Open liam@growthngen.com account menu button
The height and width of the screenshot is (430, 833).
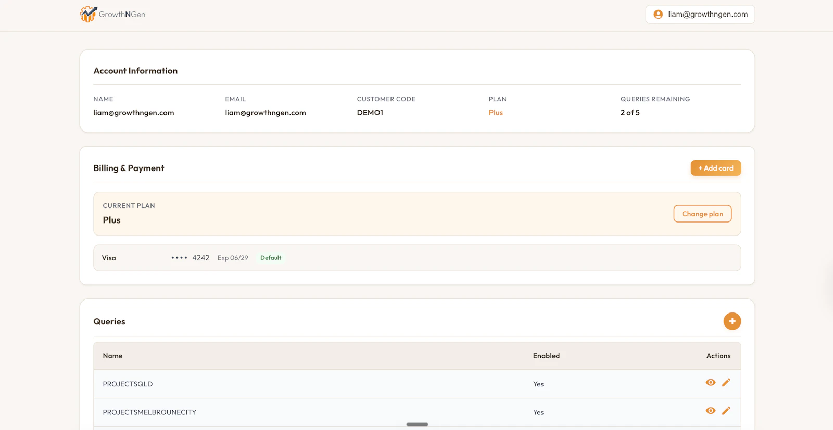(x=700, y=15)
